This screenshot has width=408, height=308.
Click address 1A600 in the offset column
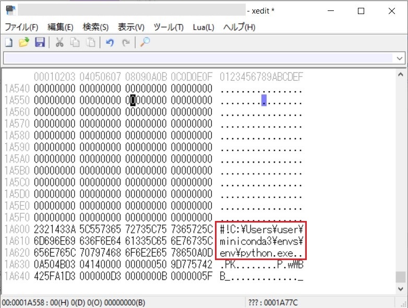click(x=17, y=229)
